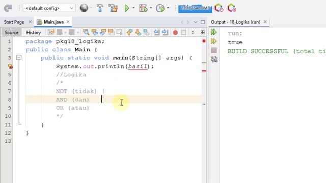Click the Find Selection magnifier icon
The height and width of the screenshot is (183, 326).
tap(86, 32)
